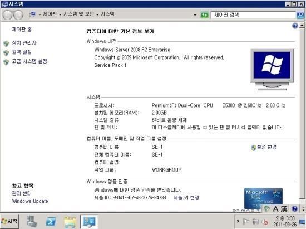Click Action Center flag tray icon
This screenshot has width=306, height=229.
(x=246, y=222)
